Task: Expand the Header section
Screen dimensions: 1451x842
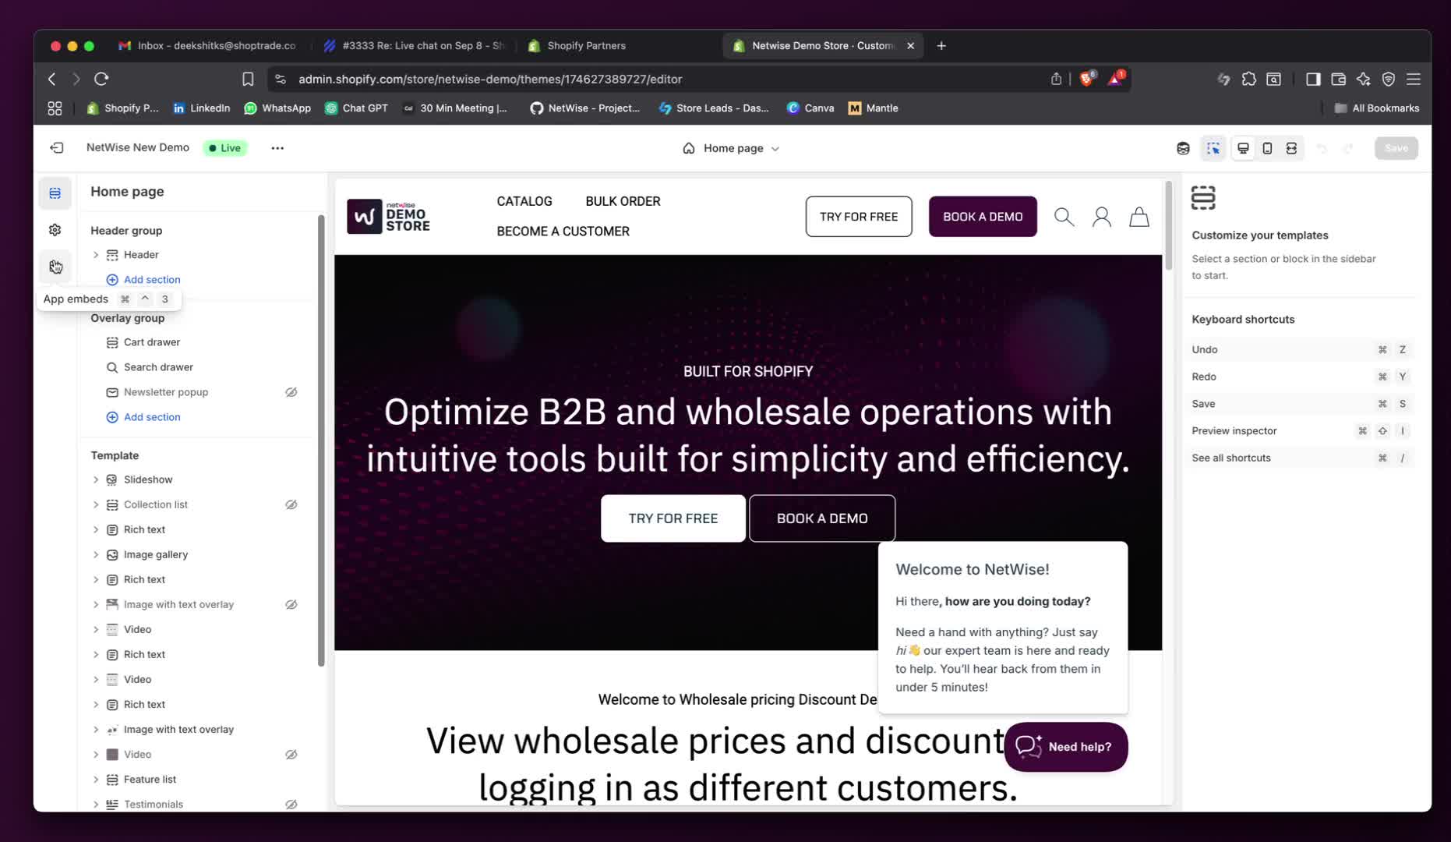Action: pos(96,255)
